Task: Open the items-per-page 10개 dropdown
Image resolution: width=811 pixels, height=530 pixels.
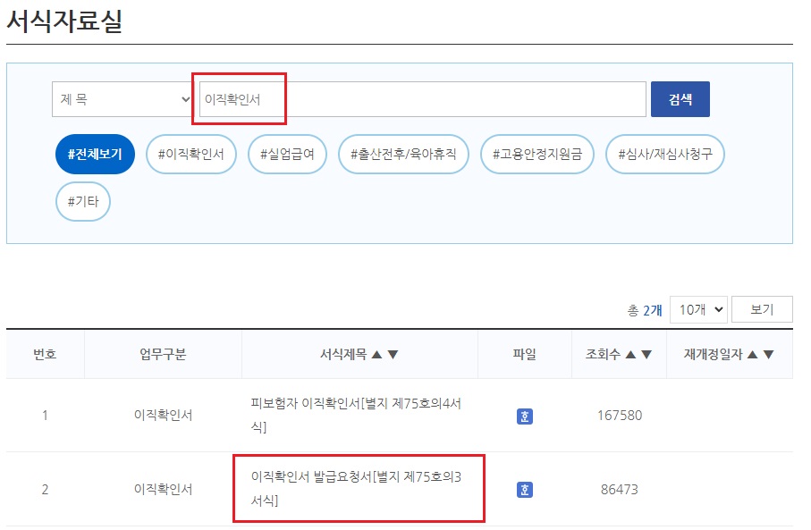Action: pyautogui.click(x=698, y=308)
